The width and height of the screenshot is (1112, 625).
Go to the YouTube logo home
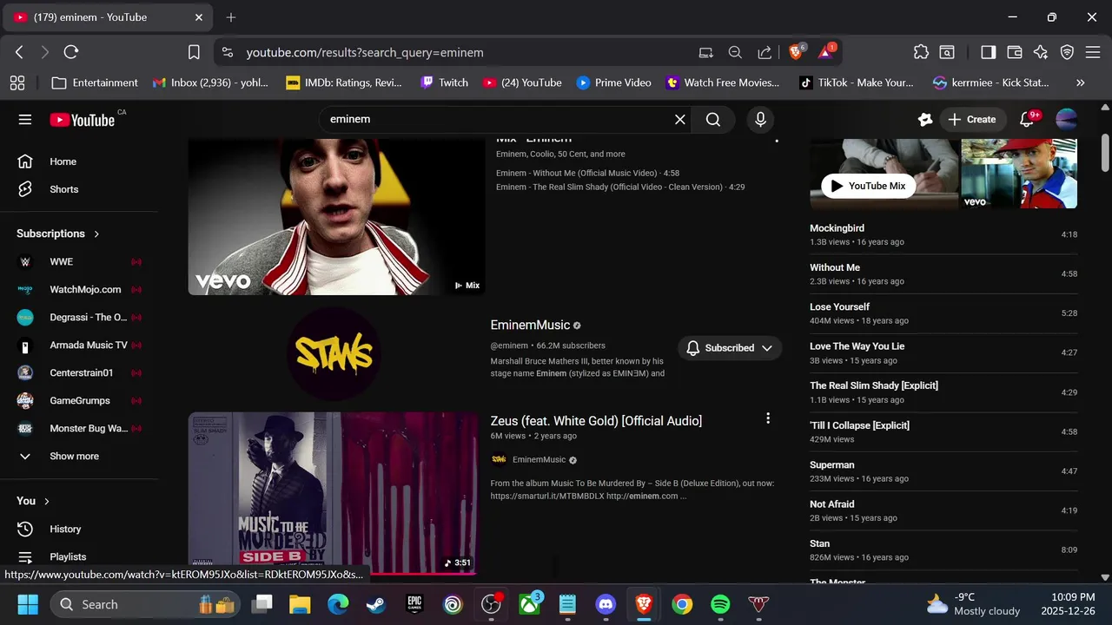[83, 120]
